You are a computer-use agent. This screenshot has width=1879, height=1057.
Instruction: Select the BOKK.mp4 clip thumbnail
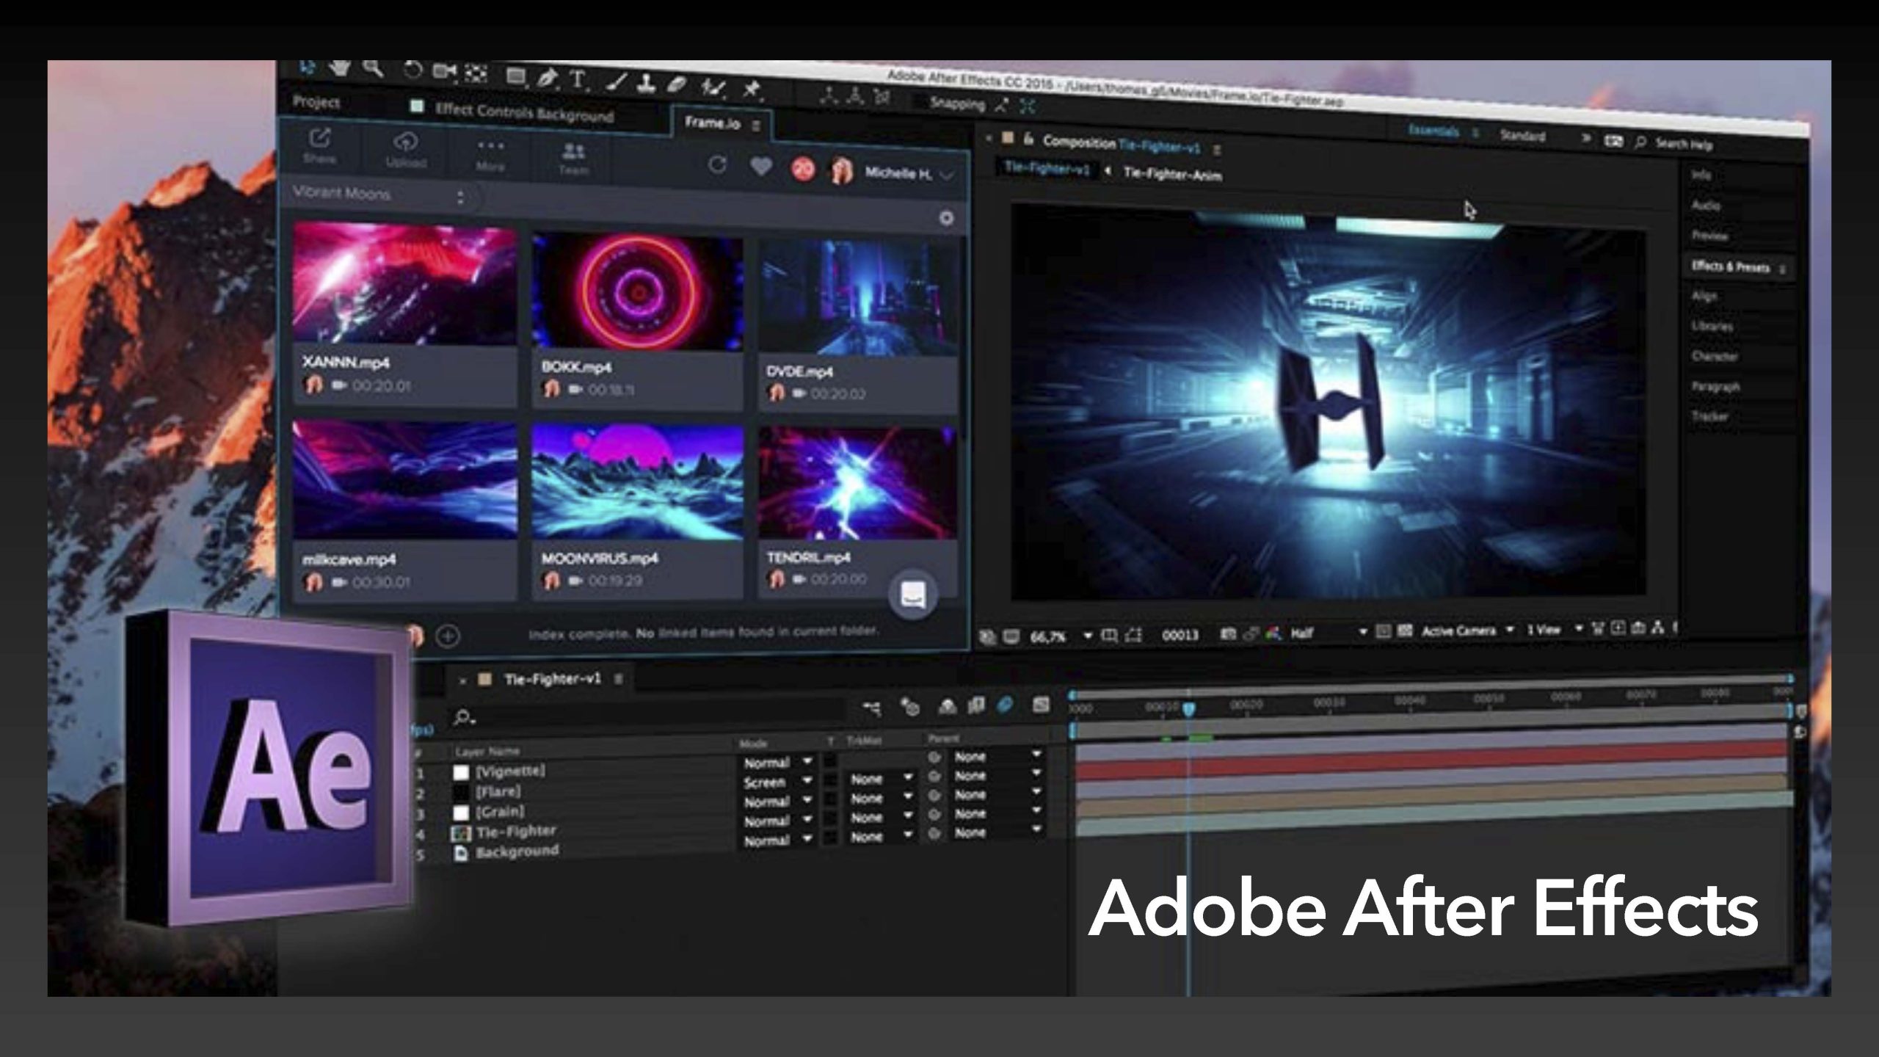tap(637, 292)
